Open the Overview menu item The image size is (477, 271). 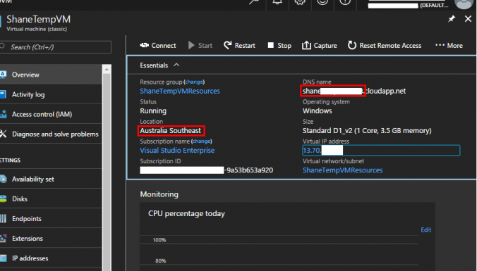click(x=51, y=75)
